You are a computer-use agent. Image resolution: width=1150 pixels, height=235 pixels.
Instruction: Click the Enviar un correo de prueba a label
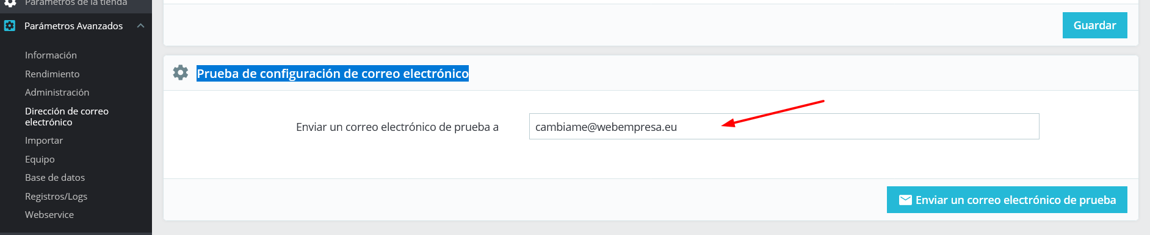coord(397,127)
